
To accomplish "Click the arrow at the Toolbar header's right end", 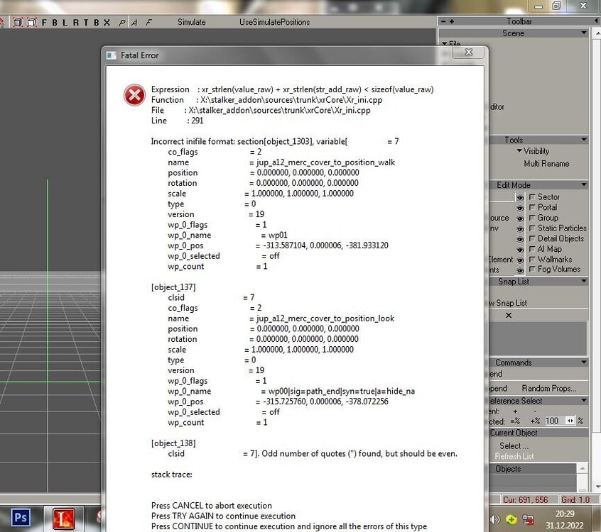I will (597, 21).
